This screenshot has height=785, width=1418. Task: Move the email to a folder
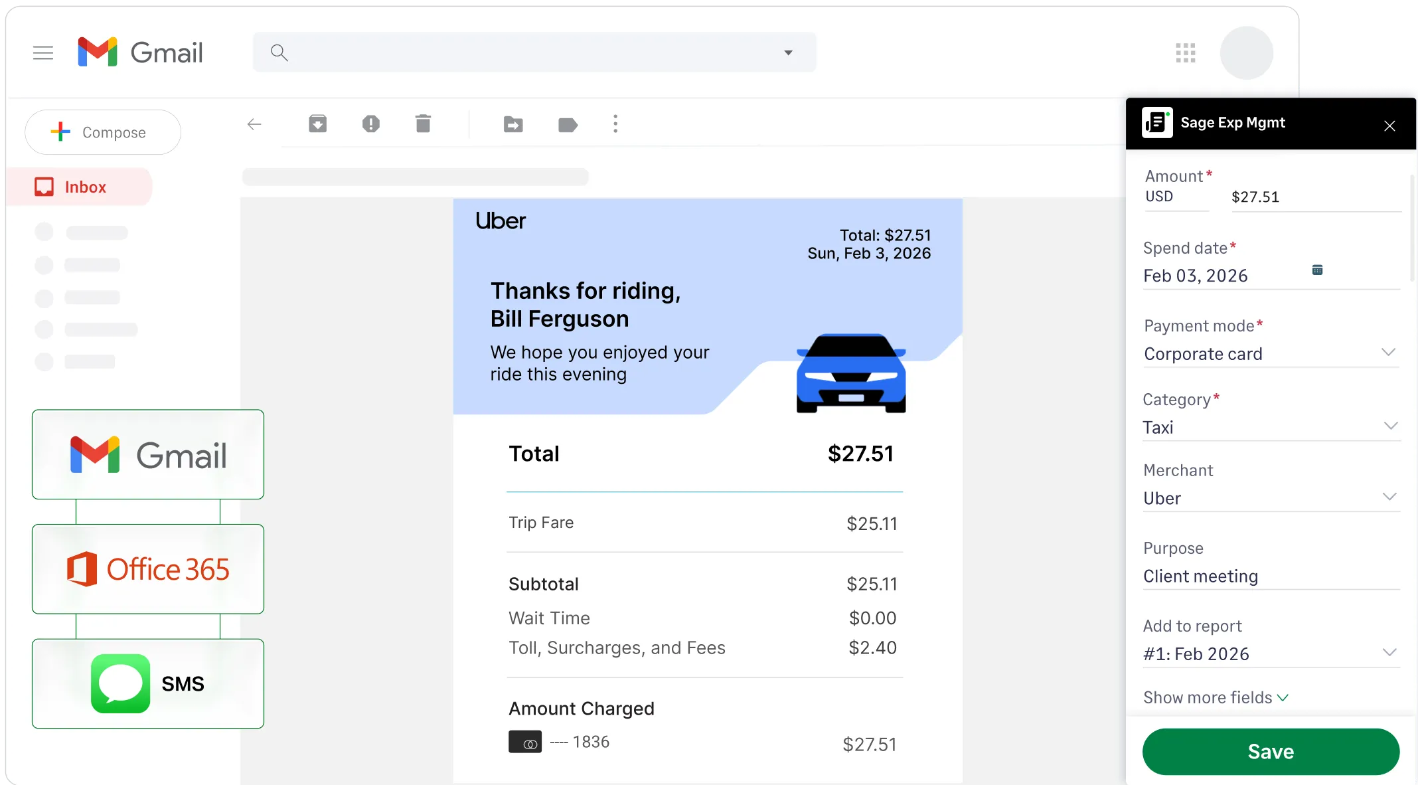click(512, 124)
